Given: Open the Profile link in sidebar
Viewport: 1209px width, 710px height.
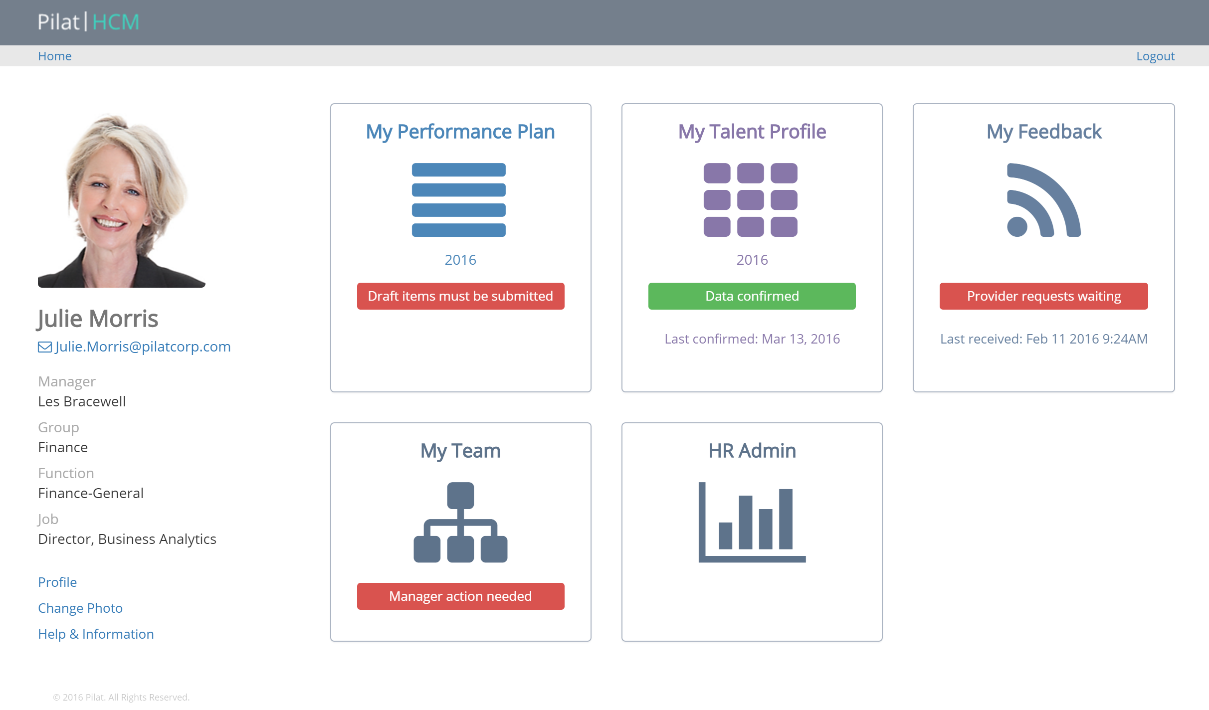Looking at the screenshot, I should [57, 582].
